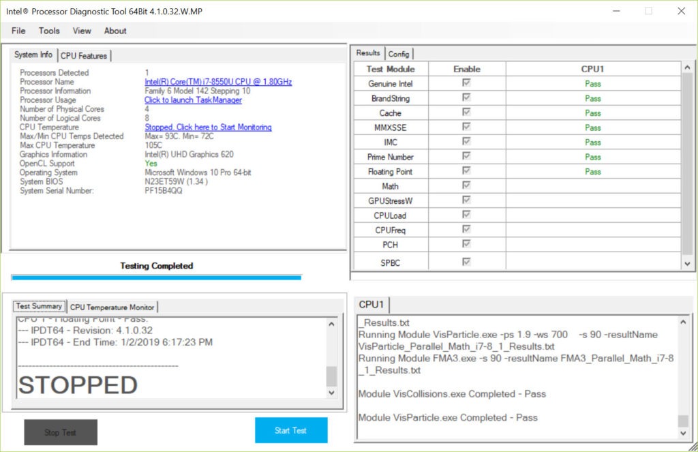Toggle the GPUStressW enable checkbox
Image resolution: width=698 pixels, height=452 pixels.
pyautogui.click(x=466, y=200)
